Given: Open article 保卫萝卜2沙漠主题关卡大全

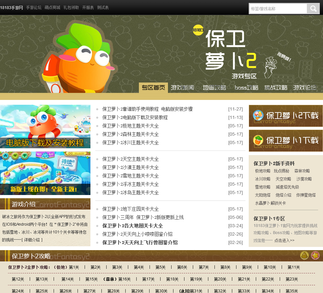Looking at the screenshot, I should [130, 168].
